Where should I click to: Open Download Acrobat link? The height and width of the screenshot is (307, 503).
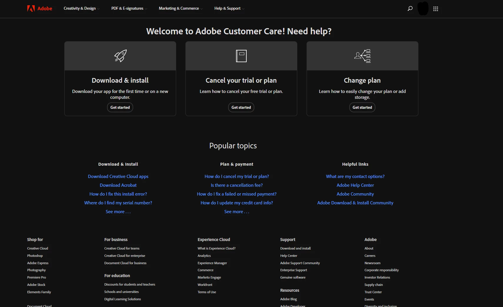point(118,185)
